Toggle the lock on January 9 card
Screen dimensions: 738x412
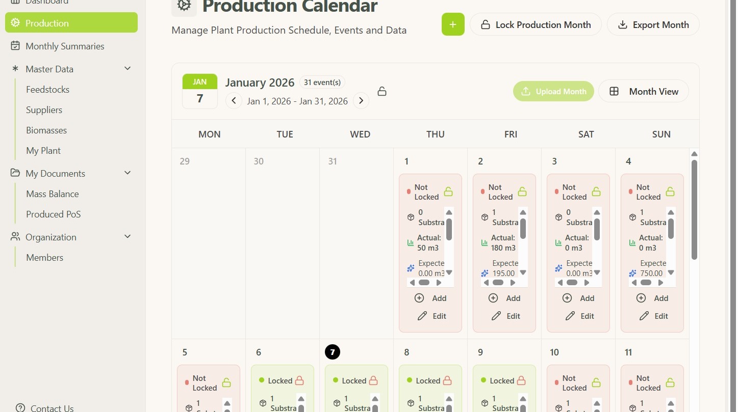click(x=521, y=381)
